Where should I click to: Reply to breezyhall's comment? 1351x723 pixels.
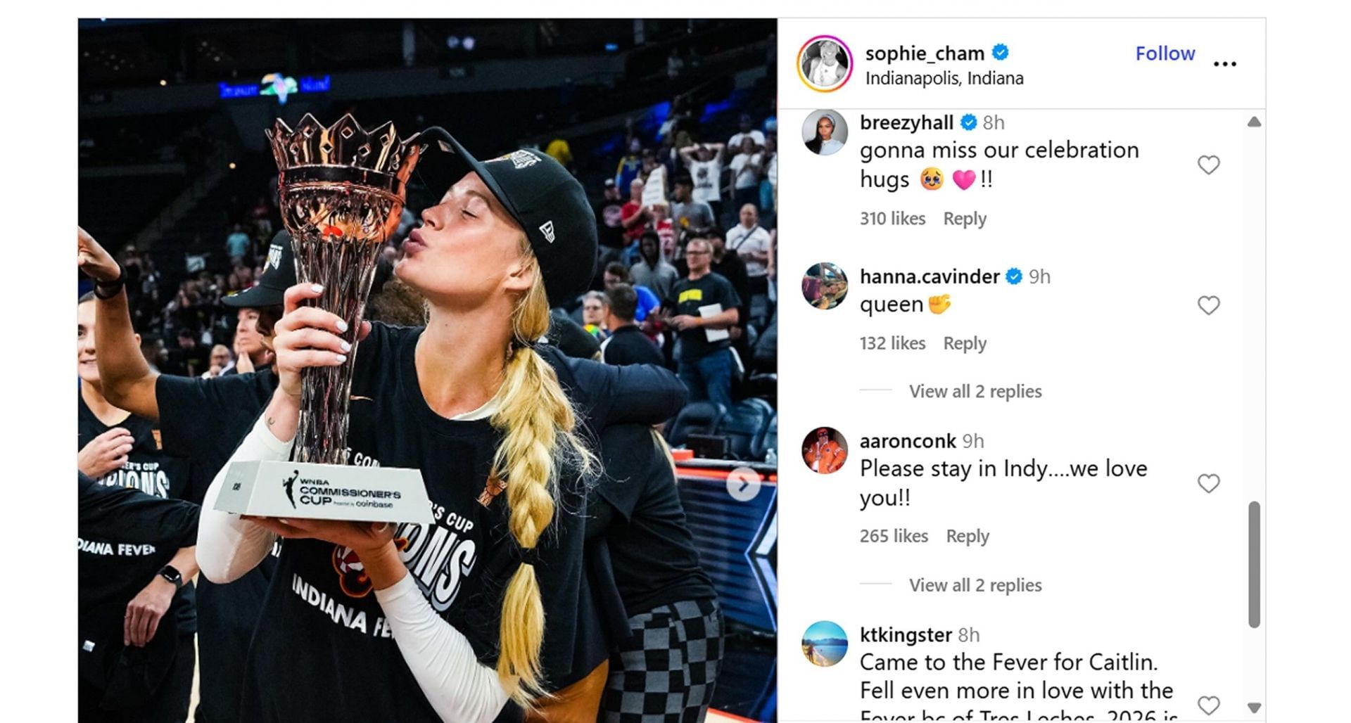coord(965,219)
